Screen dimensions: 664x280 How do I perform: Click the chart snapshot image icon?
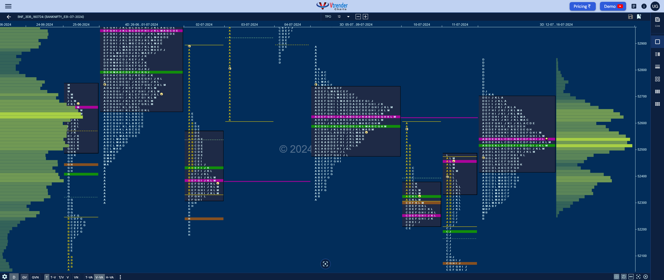(624, 277)
